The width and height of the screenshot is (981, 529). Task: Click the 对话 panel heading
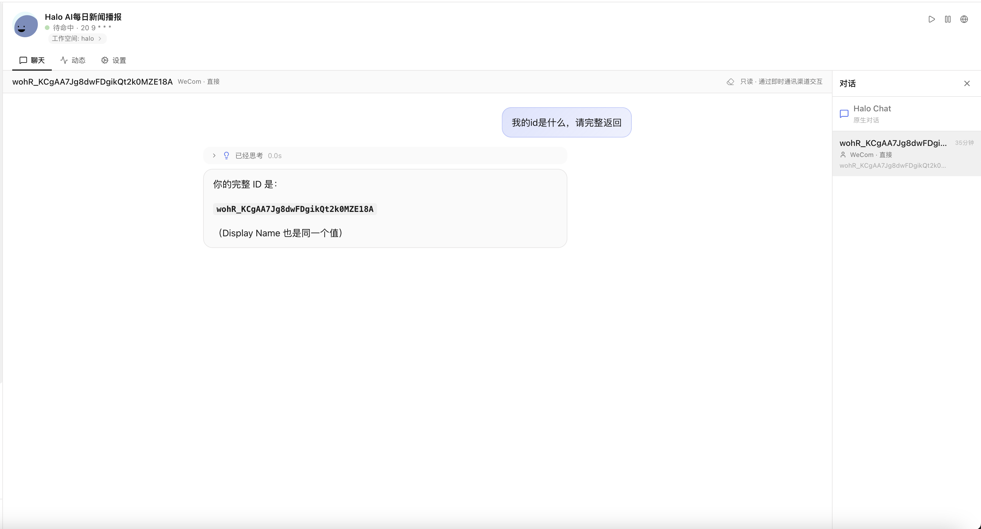(847, 83)
